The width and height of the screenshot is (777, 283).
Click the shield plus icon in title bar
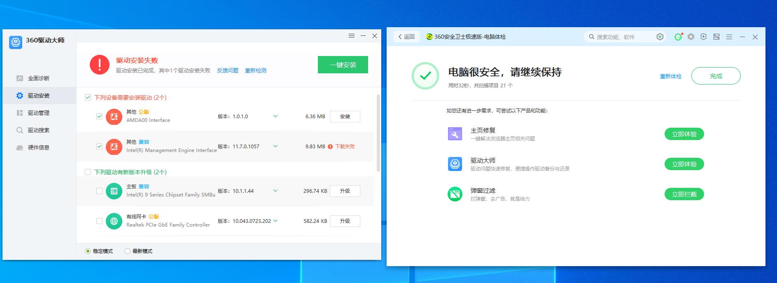point(704,37)
